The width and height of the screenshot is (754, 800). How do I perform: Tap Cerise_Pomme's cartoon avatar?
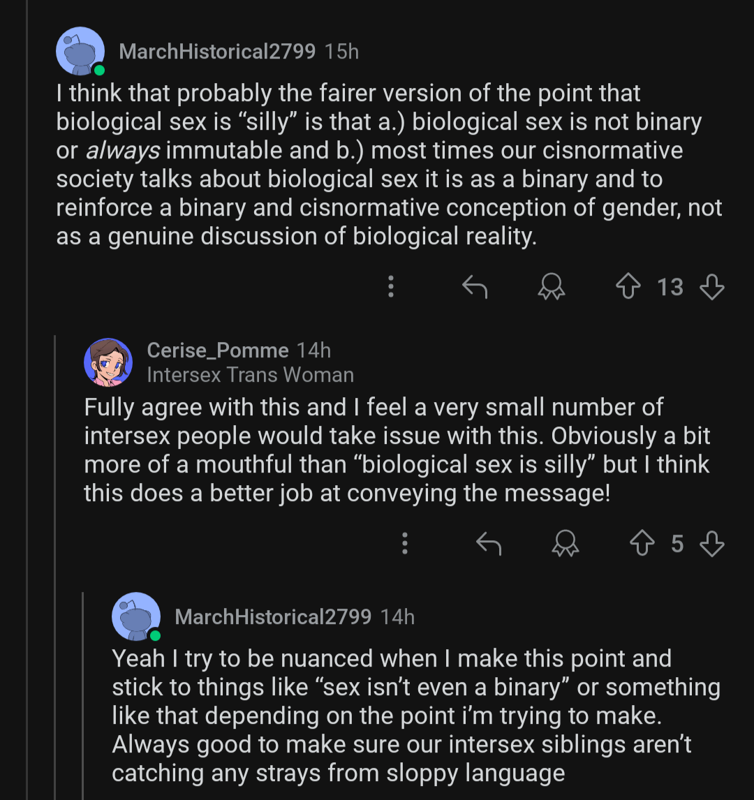coord(108,362)
